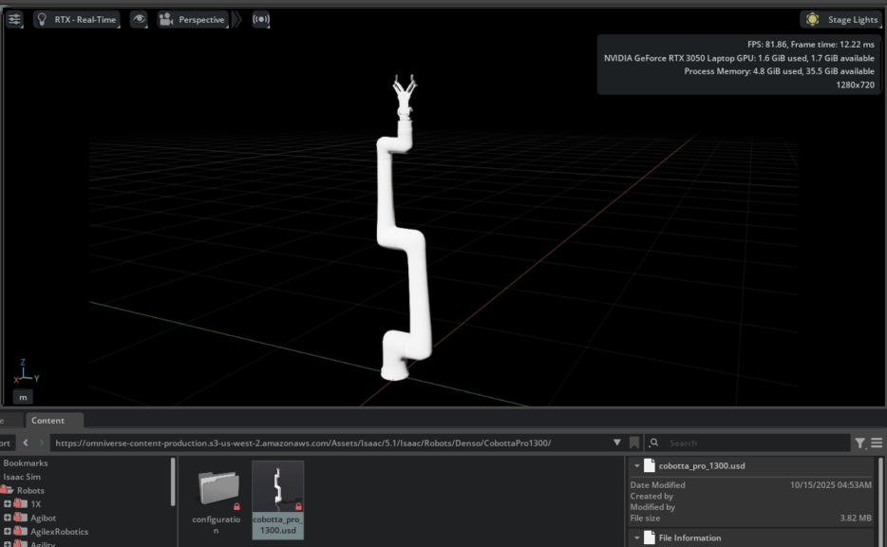This screenshot has height=547, width=887.
Task: Click the content Search field
Action: pyautogui.click(x=750, y=443)
